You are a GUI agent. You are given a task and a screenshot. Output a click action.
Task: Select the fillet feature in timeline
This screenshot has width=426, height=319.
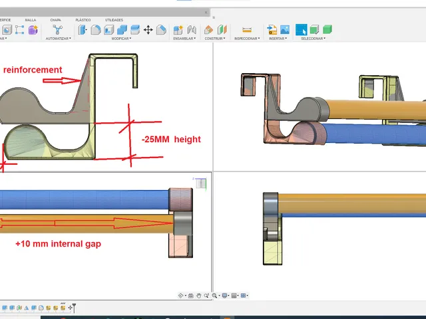(x=41, y=308)
